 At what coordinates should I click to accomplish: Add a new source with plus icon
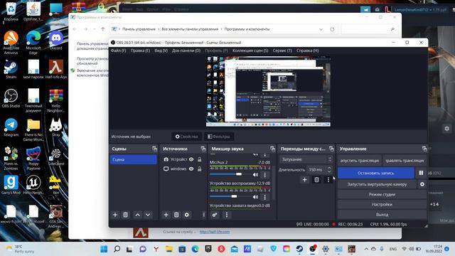pos(166,215)
